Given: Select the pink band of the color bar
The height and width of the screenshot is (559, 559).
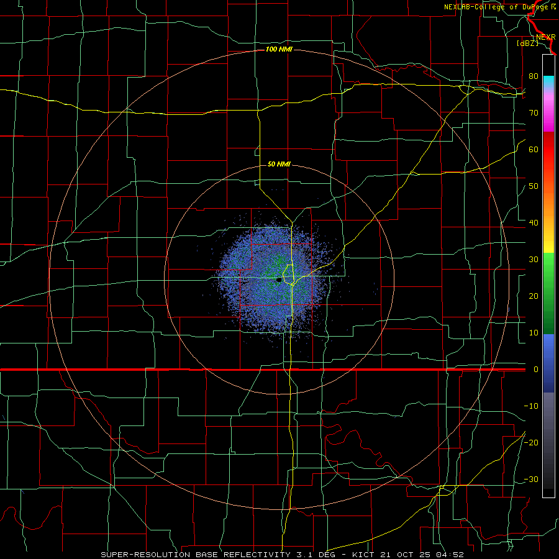Looking at the screenshot, I should pos(548,111).
